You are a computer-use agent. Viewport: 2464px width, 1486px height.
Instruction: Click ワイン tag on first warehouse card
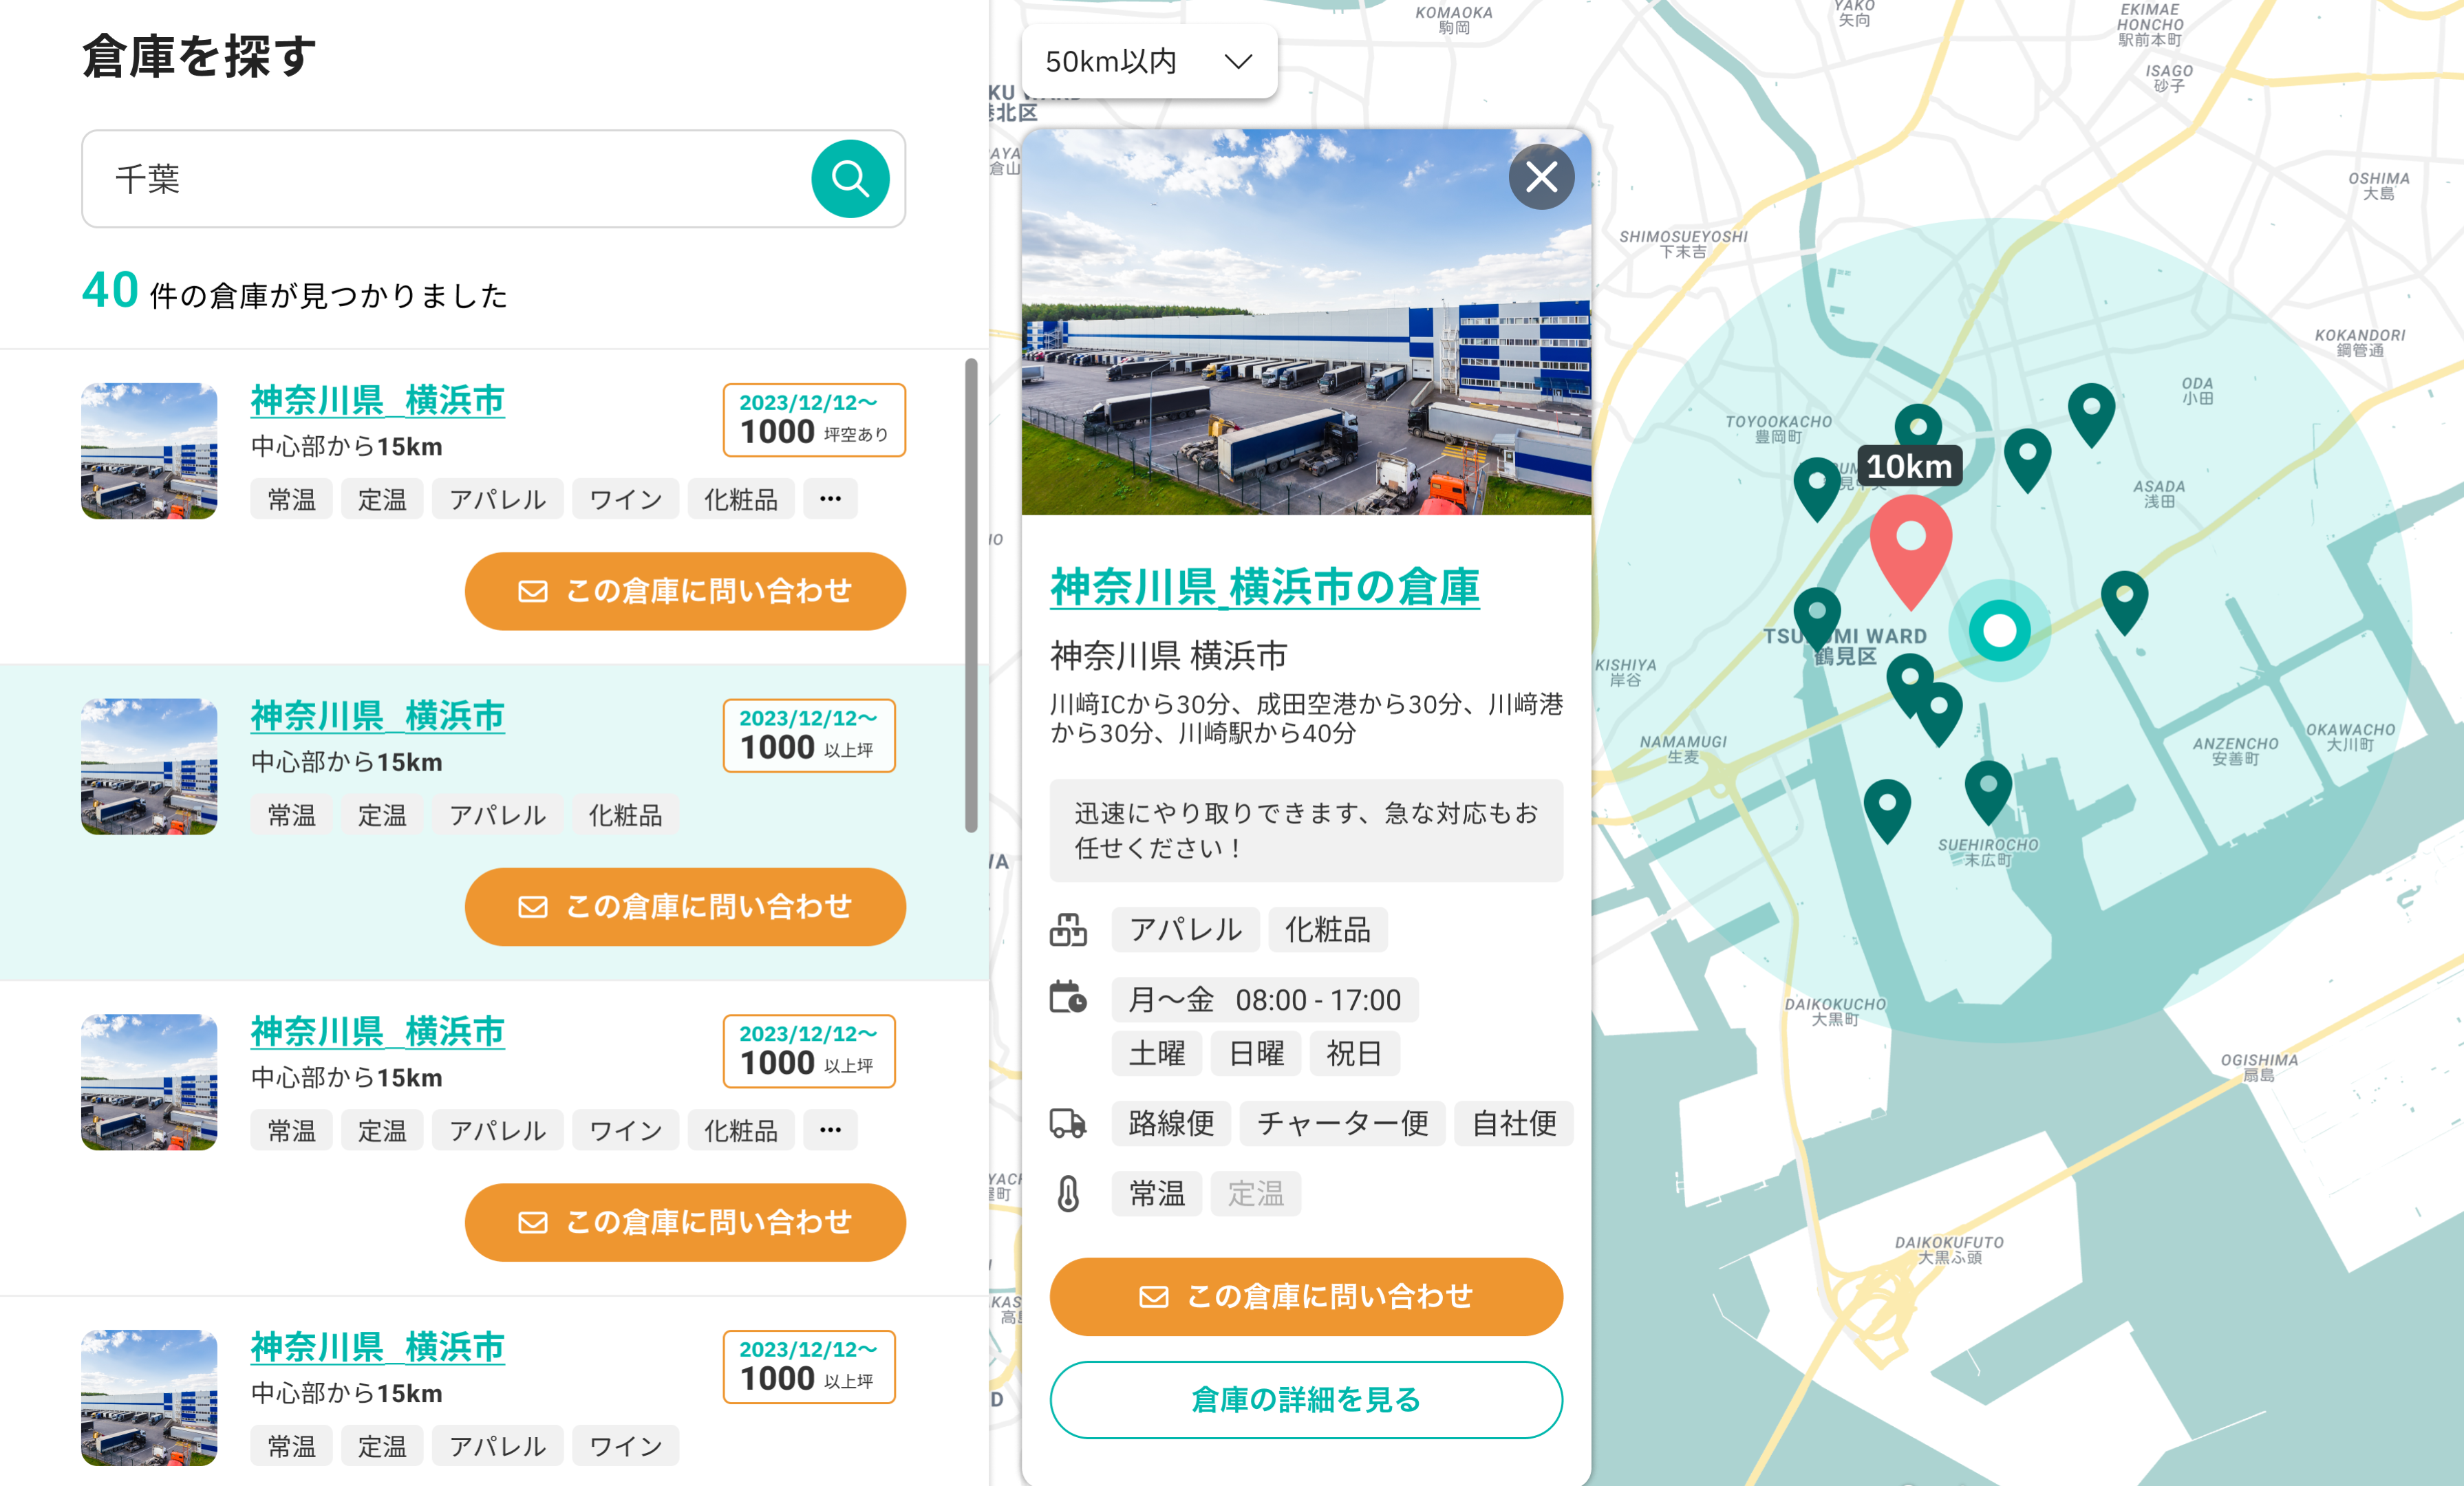click(x=625, y=498)
